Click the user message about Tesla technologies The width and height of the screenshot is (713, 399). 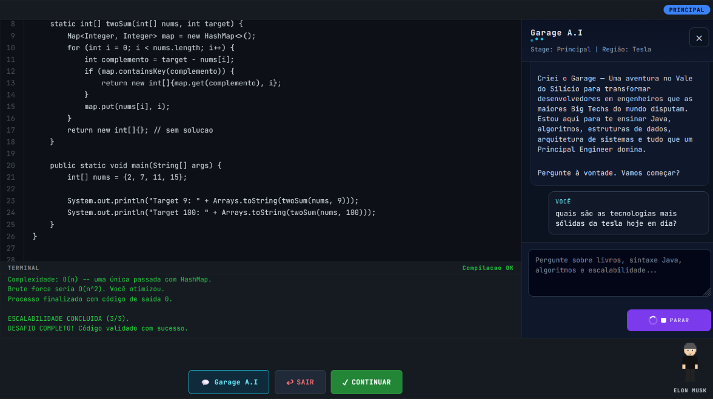(616, 218)
